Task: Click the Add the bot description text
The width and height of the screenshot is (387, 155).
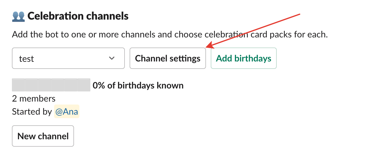Action: [170, 35]
